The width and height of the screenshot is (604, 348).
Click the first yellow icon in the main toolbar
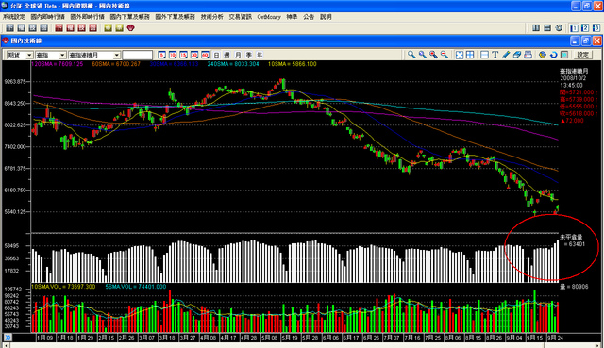[108, 27]
